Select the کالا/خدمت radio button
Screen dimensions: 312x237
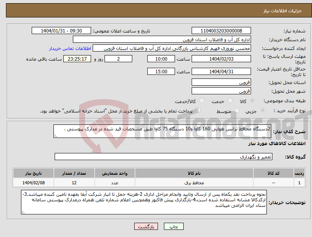202,101
